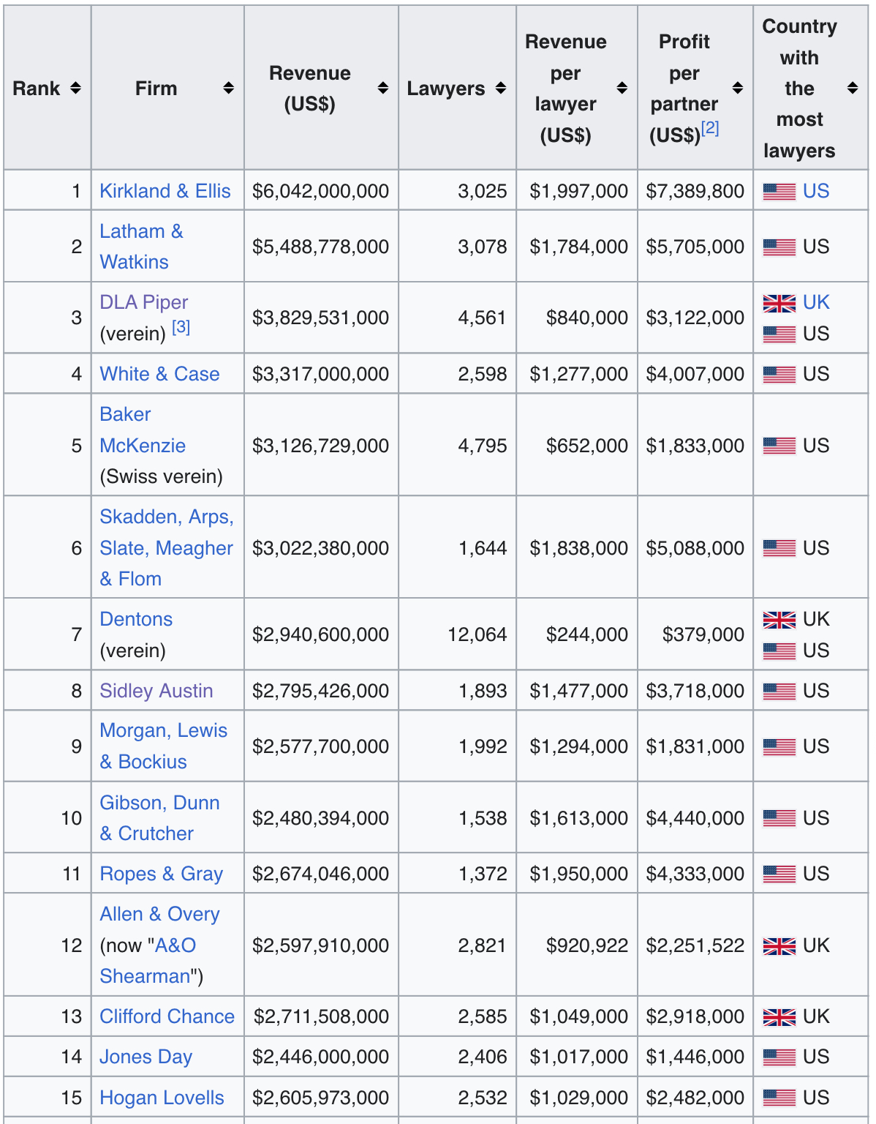Click the UK flag in Allen & Overy row
The image size is (876, 1124).
pos(779,946)
